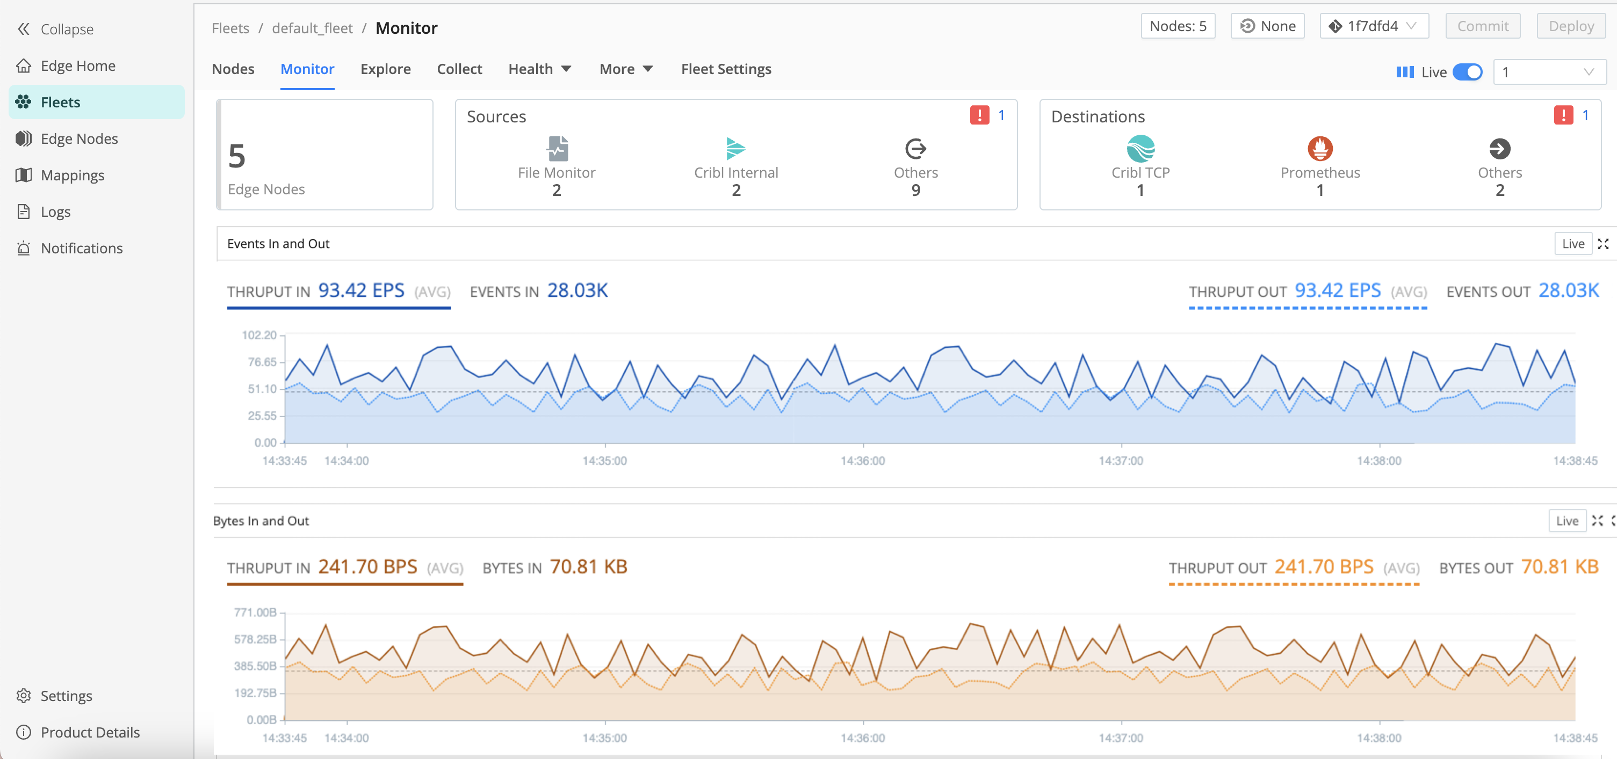Expand the More dropdown menu
Image resolution: width=1617 pixels, height=759 pixels.
point(626,69)
